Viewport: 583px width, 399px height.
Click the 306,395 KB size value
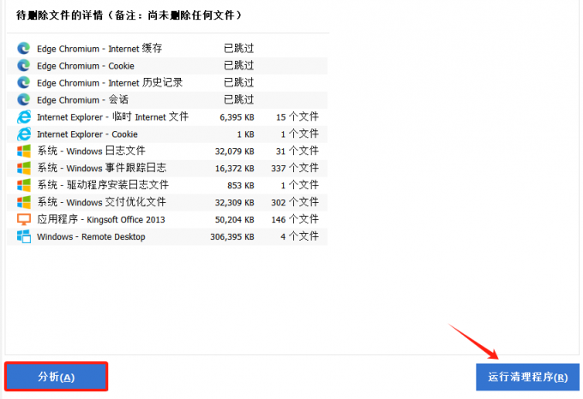232,237
